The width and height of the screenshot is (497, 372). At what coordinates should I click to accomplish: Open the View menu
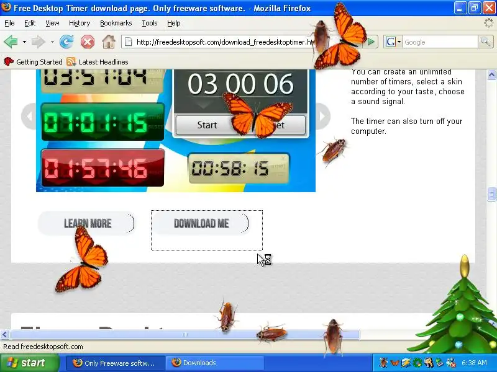(x=52, y=23)
